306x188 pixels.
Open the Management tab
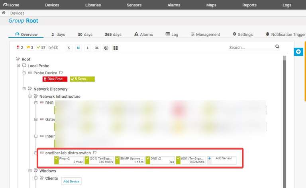[205, 35]
